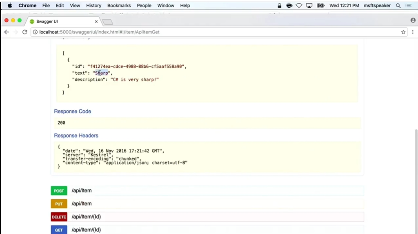
Task: Expand the PUT /api/Item operation
Action: point(82,204)
